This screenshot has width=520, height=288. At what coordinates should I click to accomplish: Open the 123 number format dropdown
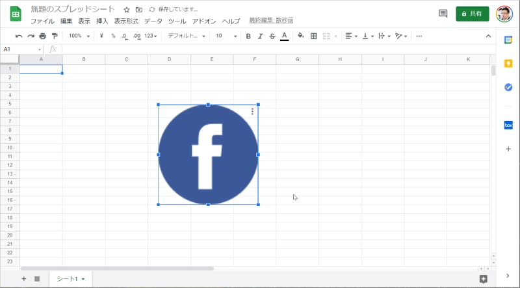tap(151, 36)
